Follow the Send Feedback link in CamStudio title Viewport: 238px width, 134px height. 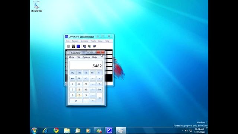(87, 36)
